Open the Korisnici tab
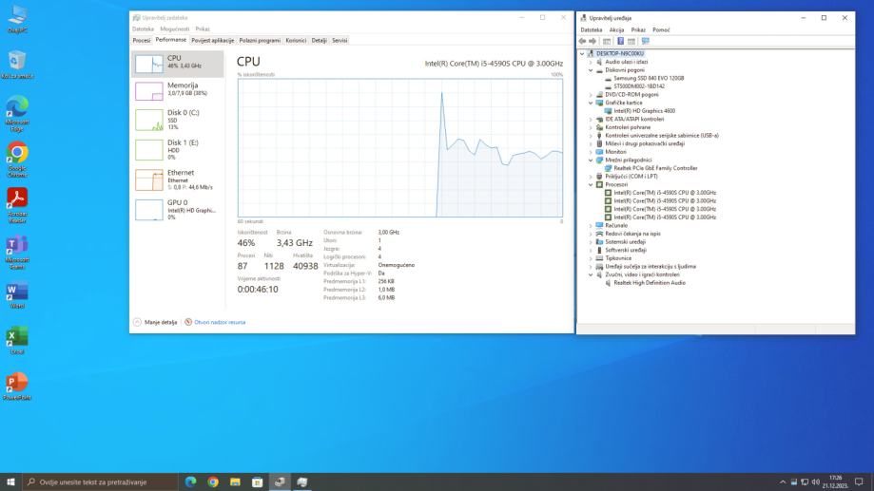 [x=296, y=40]
